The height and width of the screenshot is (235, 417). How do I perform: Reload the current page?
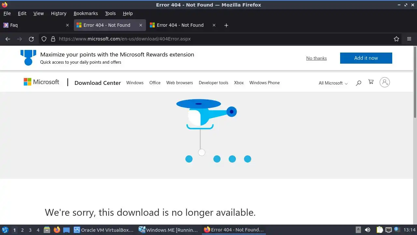[x=31, y=39]
